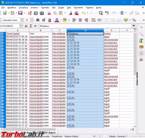Open the Strumenti menu
The width and height of the screenshot is (145, 138).
coord(78,8)
